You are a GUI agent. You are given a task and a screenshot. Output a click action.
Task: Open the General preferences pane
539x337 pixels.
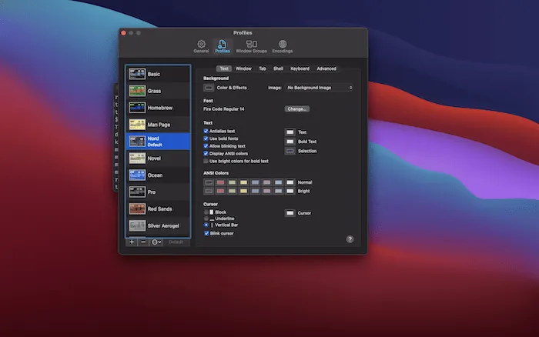pyautogui.click(x=201, y=46)
